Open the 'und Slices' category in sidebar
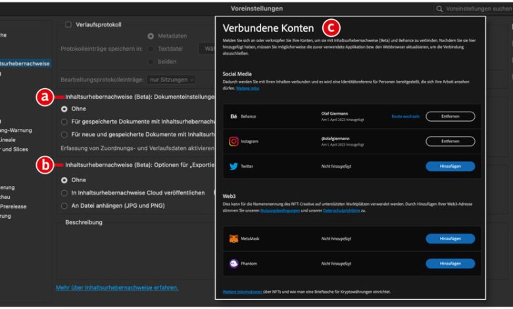Viewport: 513px width, 309px height. [14, 149]
